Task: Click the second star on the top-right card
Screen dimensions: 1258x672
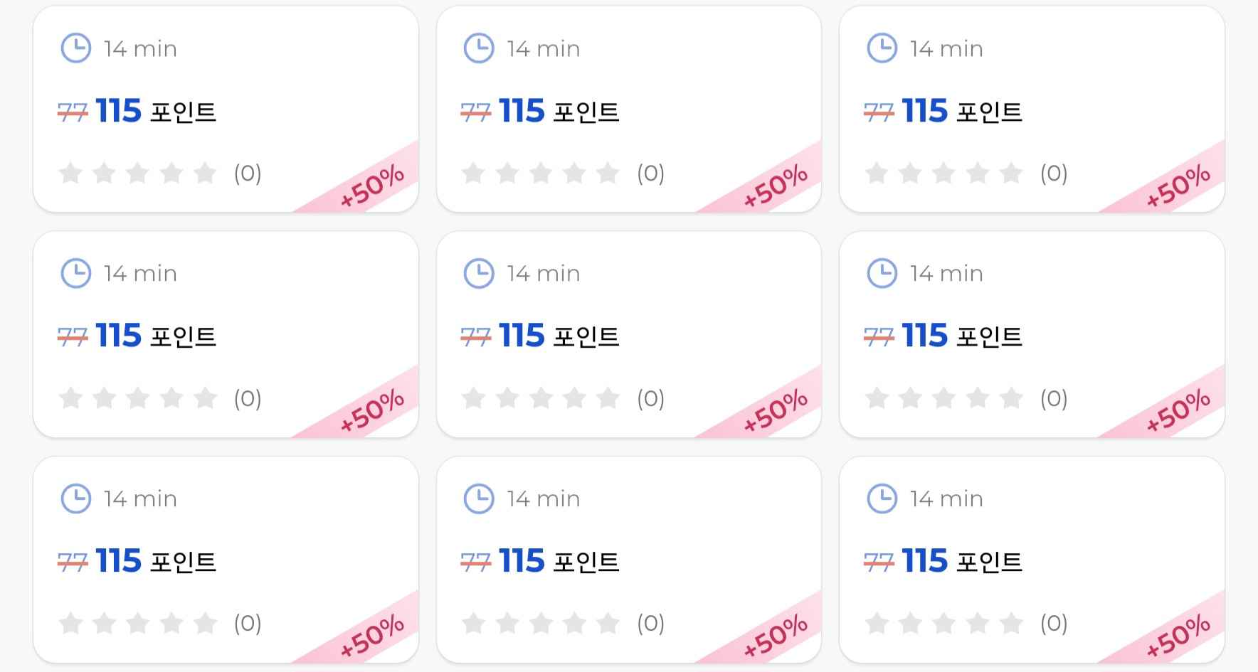Action: 909,173
